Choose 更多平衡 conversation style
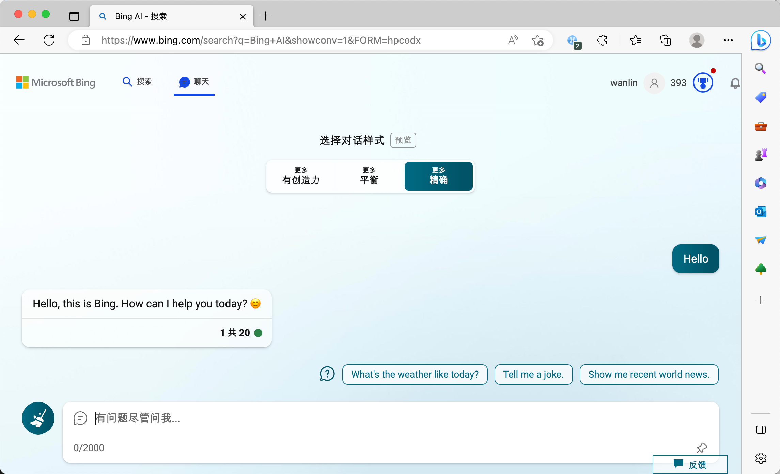780x474 pixels. coord(369,176)
